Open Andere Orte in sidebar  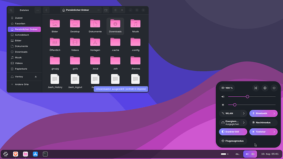[24, 84]
